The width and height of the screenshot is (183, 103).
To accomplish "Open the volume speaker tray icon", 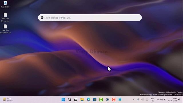I will [162, 100].
